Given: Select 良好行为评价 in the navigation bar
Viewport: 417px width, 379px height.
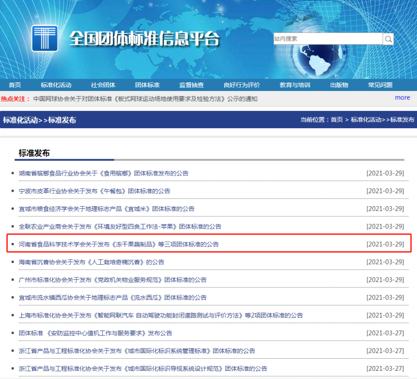Looking at the screenshot, I should pos(242,85).
